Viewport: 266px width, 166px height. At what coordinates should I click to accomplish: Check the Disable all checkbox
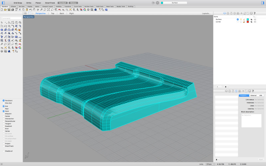4,151
